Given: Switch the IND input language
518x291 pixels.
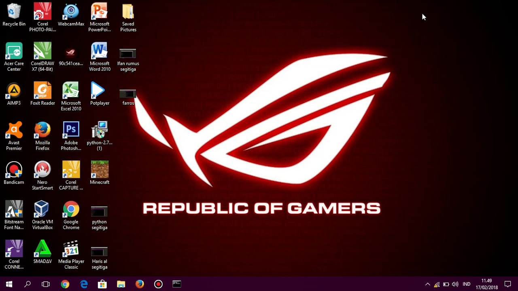Looking at the screenshot, I should [x=467, y=284].
